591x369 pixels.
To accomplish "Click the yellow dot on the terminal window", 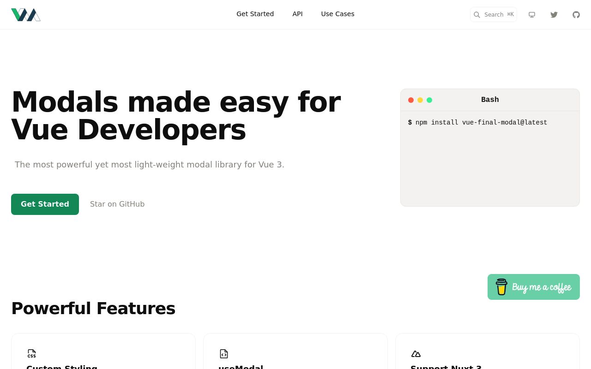I will point(420,100).
